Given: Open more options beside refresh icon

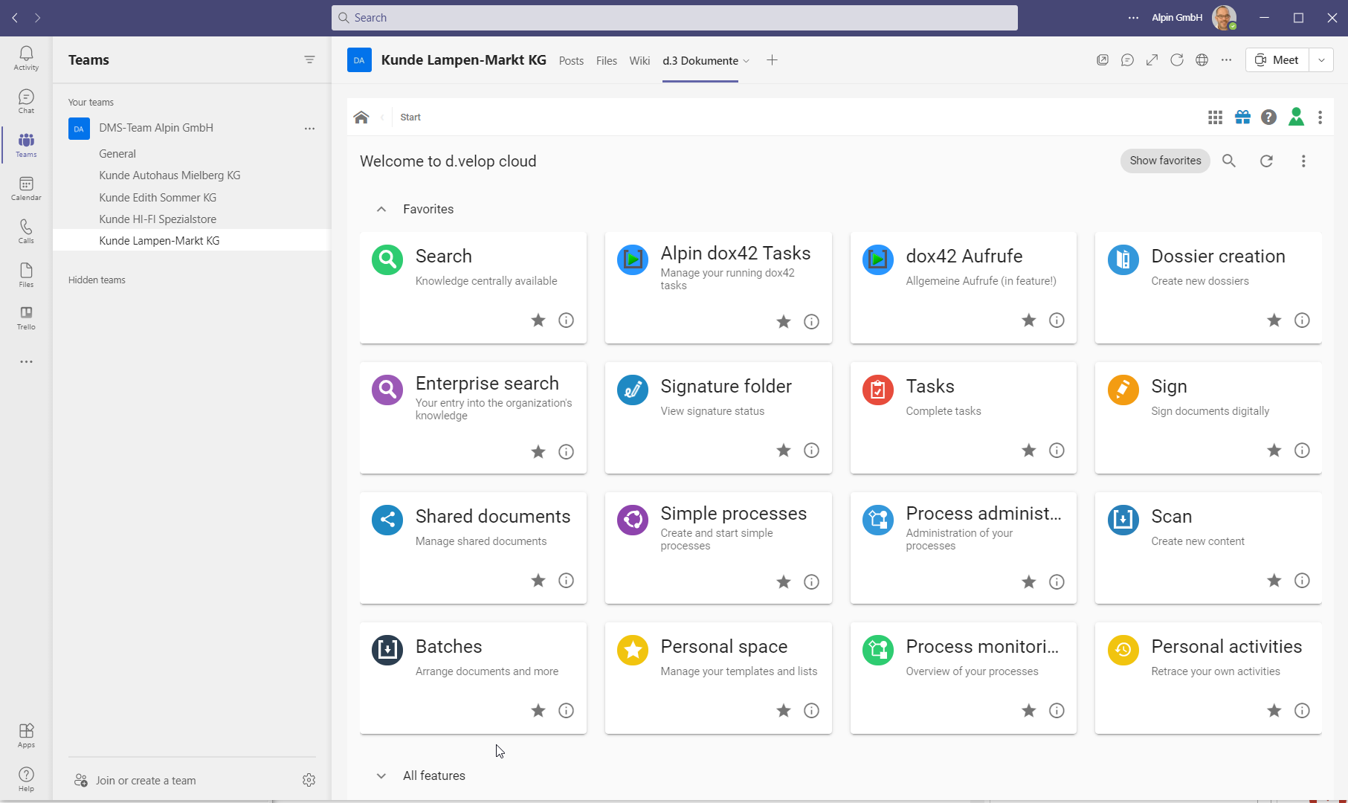Looking at the screenshot, I should pyautogui.click(x=1303, y=161).
